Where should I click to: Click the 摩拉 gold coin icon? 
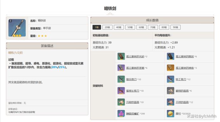point(170,114)
